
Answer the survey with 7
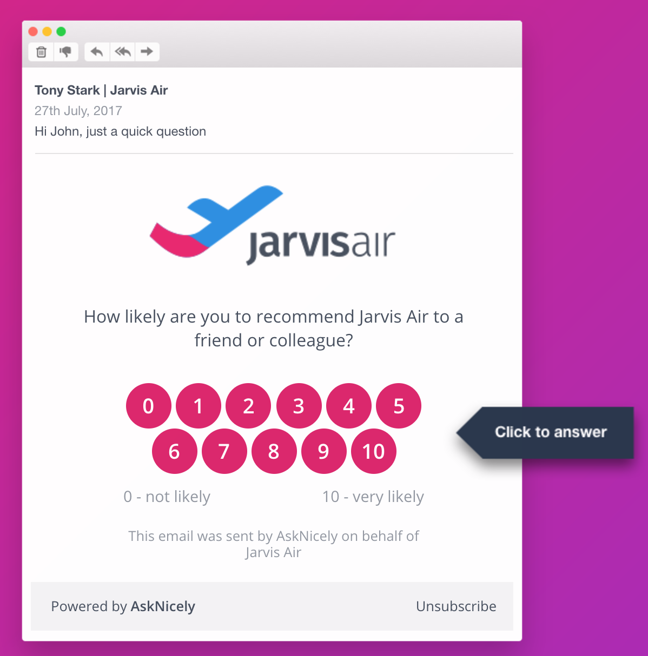pos(224,451)
